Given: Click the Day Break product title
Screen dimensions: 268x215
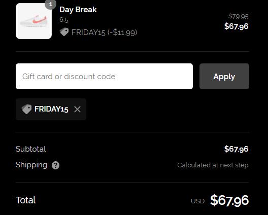Looking at the screenshot, I should [78, 10].
